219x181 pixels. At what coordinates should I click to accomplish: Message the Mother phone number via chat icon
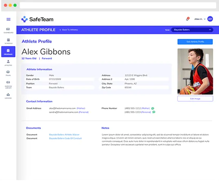(153, 108)
